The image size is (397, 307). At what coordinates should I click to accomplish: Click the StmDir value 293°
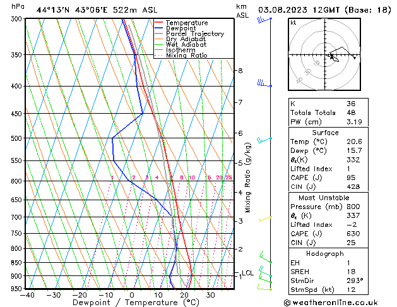[355, 280]
